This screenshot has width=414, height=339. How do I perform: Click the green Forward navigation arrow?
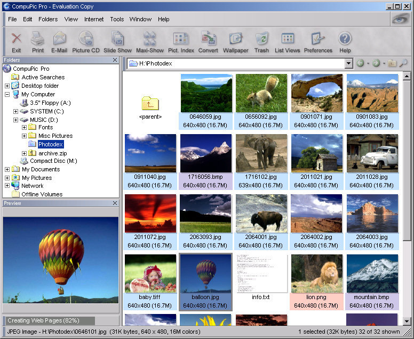[x=376, y=63]
